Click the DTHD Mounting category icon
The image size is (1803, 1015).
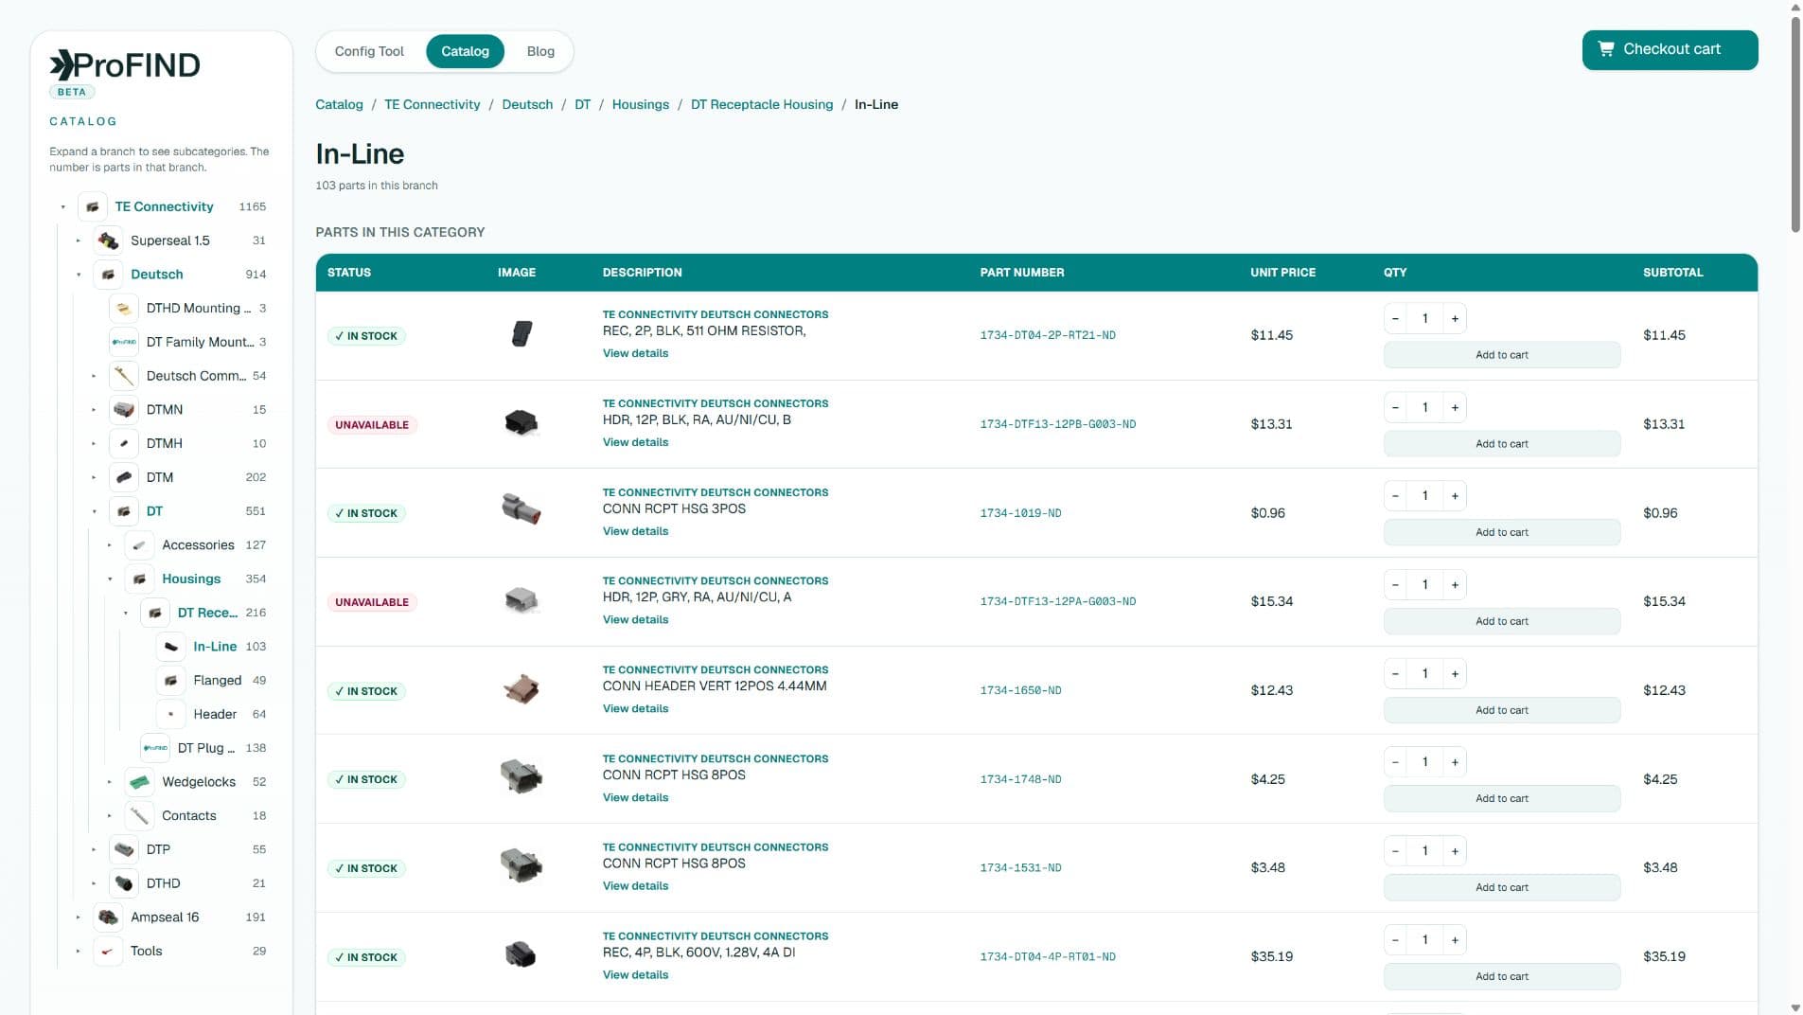click(124, 309)
